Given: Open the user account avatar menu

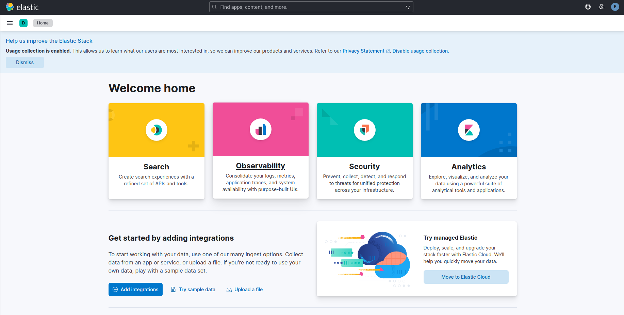Looking at the screenshot, I should pos(615,7).
